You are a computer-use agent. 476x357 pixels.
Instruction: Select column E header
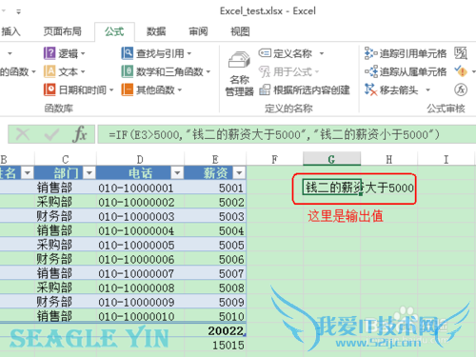point(215,159)
